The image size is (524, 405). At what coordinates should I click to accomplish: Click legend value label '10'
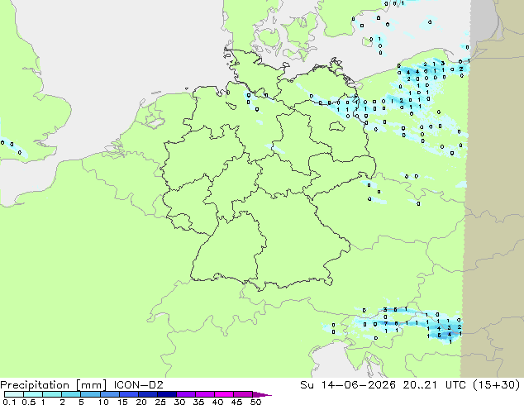(x=103, y=402)
